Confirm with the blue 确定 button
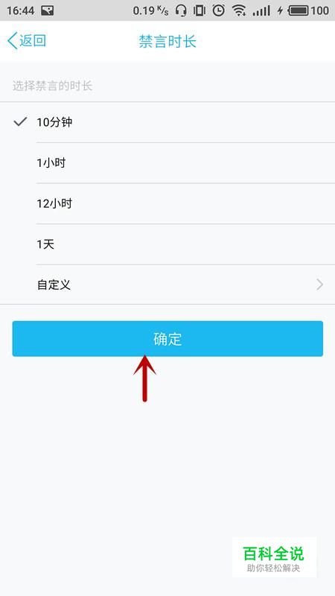335x596 pixels. click(x=167, y=339)
